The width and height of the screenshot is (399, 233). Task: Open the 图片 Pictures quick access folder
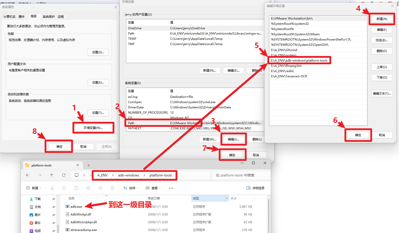(x=38, y=215)
